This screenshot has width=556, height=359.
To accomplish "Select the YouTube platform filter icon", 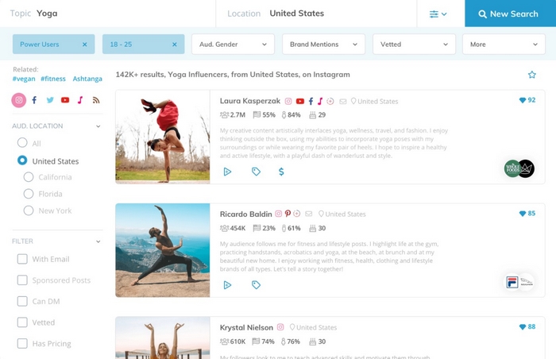I will click(65, 100).
